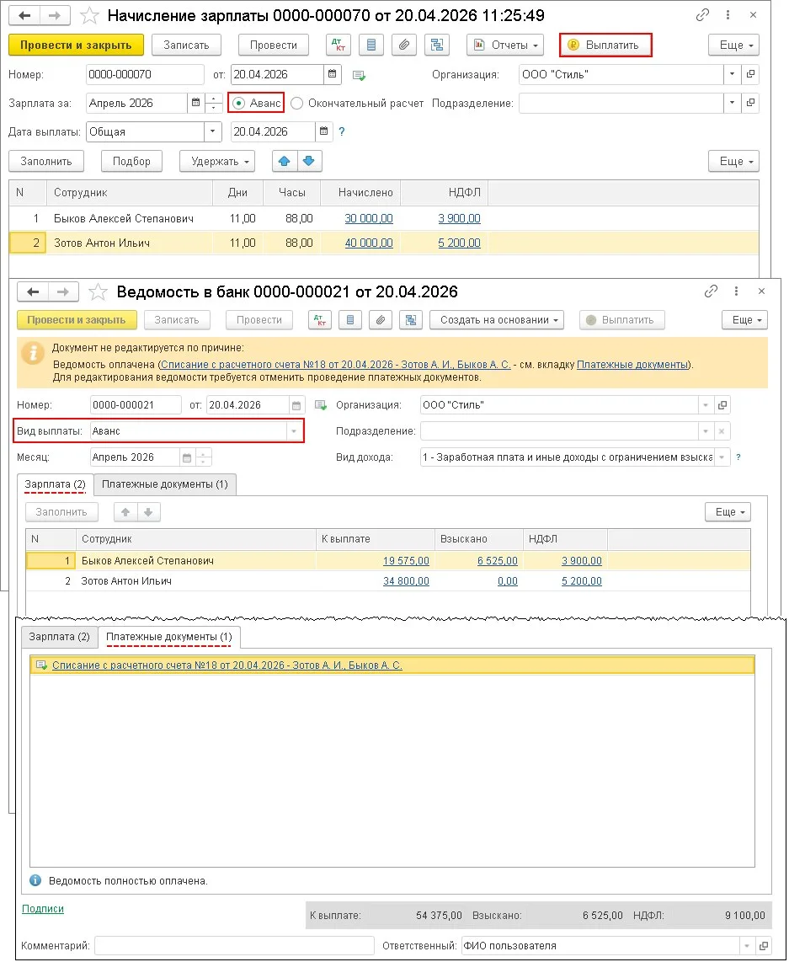
Task: Open the three-dots window menu of Начисление зарплаты
Action: coord(728,15)
